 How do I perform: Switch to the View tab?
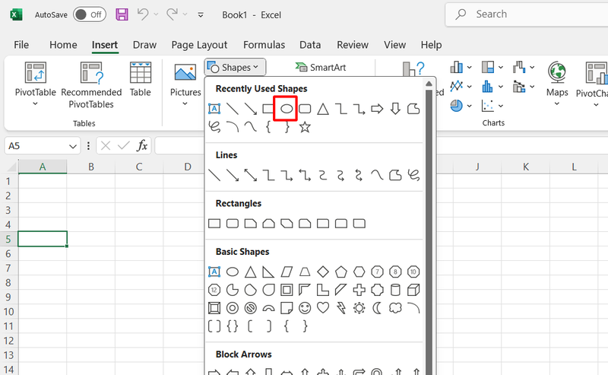394,45
